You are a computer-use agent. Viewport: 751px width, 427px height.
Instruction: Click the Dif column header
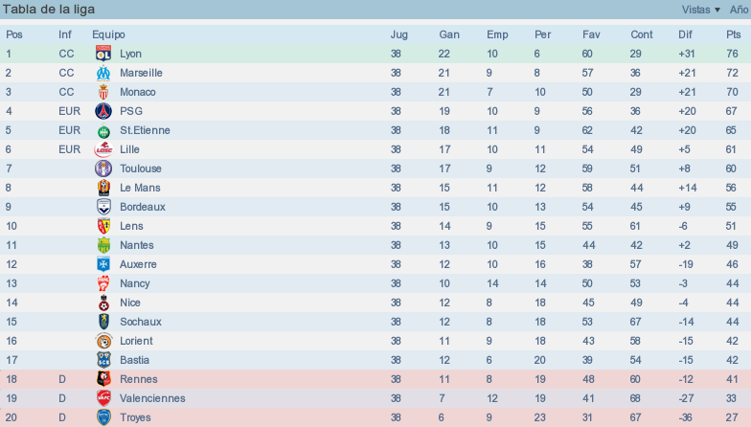pos(685,34)
